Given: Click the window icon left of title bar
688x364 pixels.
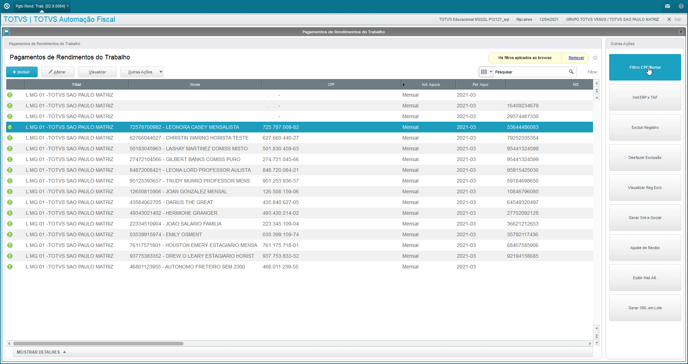Looking at the screenshot, I should 6,32.
